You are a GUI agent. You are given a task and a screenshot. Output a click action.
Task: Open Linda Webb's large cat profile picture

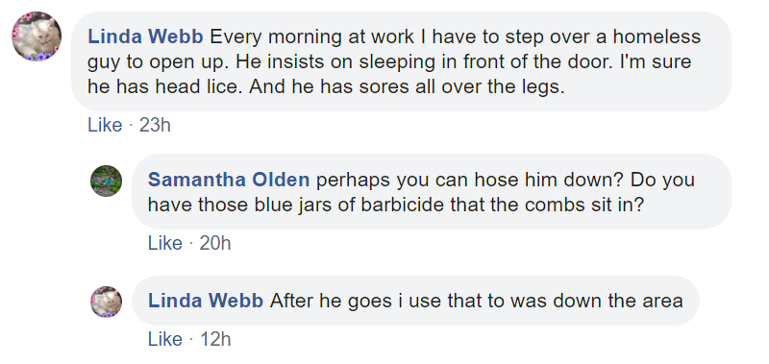(37, 36)
